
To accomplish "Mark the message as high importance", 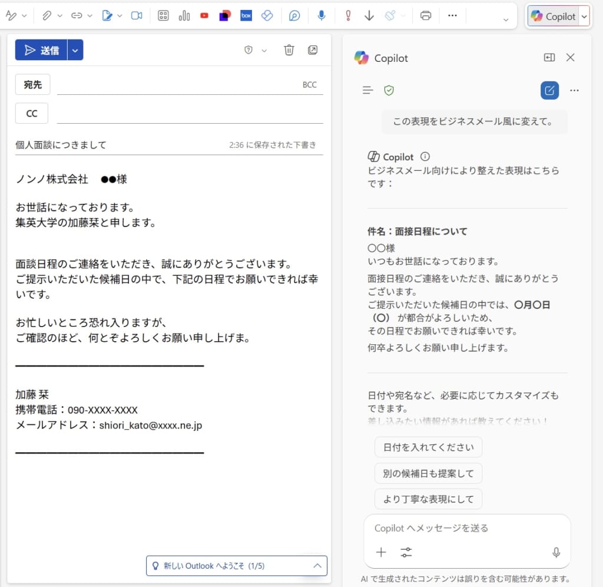I will [348, 16].
